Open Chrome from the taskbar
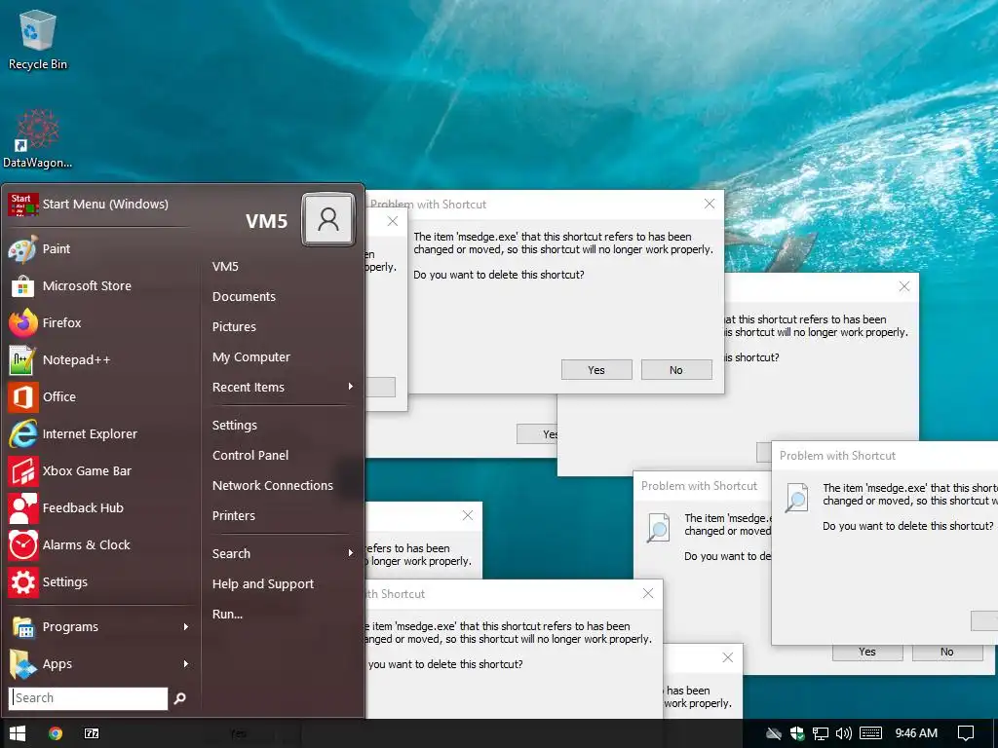This screenshot has height=748, width=998. 56,733
